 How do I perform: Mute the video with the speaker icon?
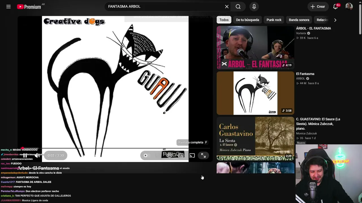(x=37, y=155)
